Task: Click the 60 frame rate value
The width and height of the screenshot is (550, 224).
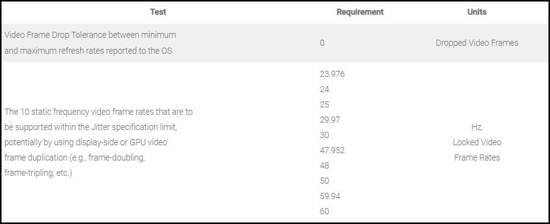Action: click(324, 211)
